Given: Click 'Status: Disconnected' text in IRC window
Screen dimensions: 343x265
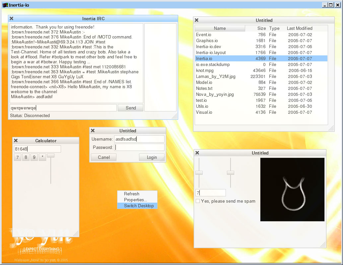Looking at the screenshot, I should click(30, 115).
